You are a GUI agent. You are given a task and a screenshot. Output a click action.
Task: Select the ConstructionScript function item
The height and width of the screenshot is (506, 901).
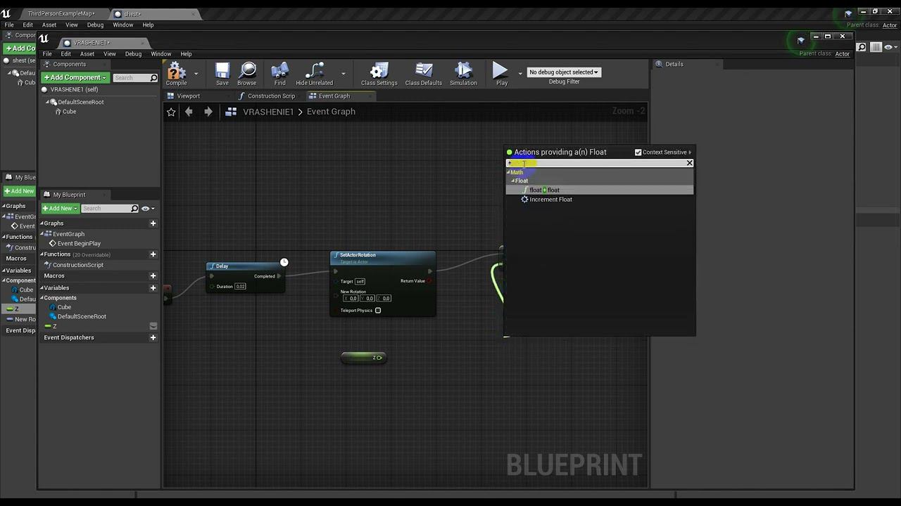[x=77, y=265]
